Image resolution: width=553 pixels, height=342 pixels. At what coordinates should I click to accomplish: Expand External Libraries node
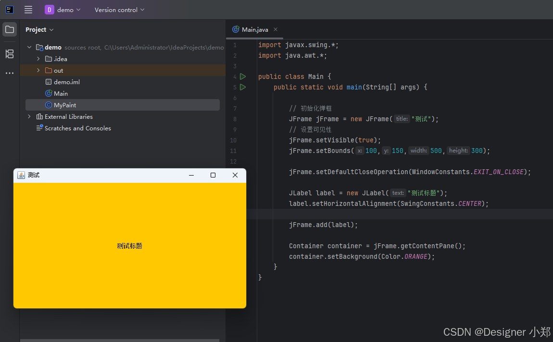29,116
